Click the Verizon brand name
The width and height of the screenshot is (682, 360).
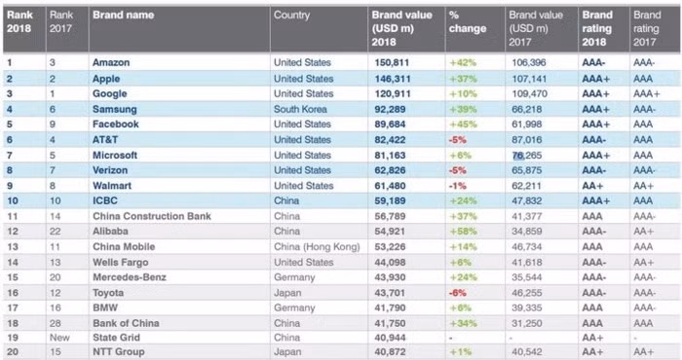[110, 170]
